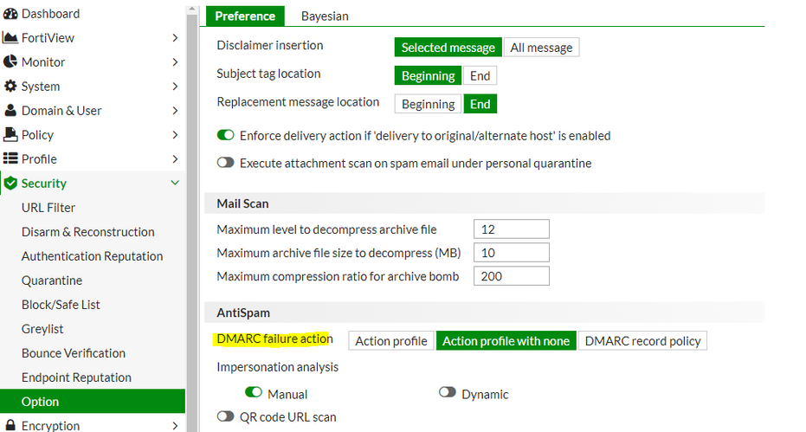
Task: Click the Profile list icon
Action: tap(10, 159)
